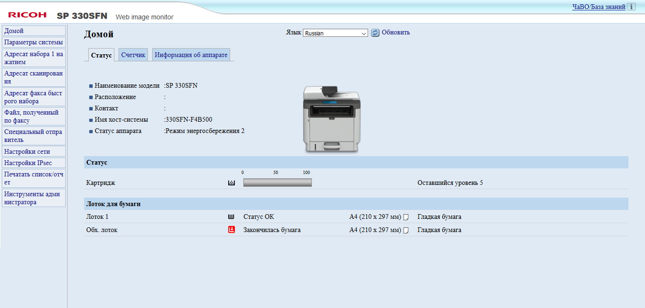Click the Обновить link
645x308 pixels.
pos(396,33)
